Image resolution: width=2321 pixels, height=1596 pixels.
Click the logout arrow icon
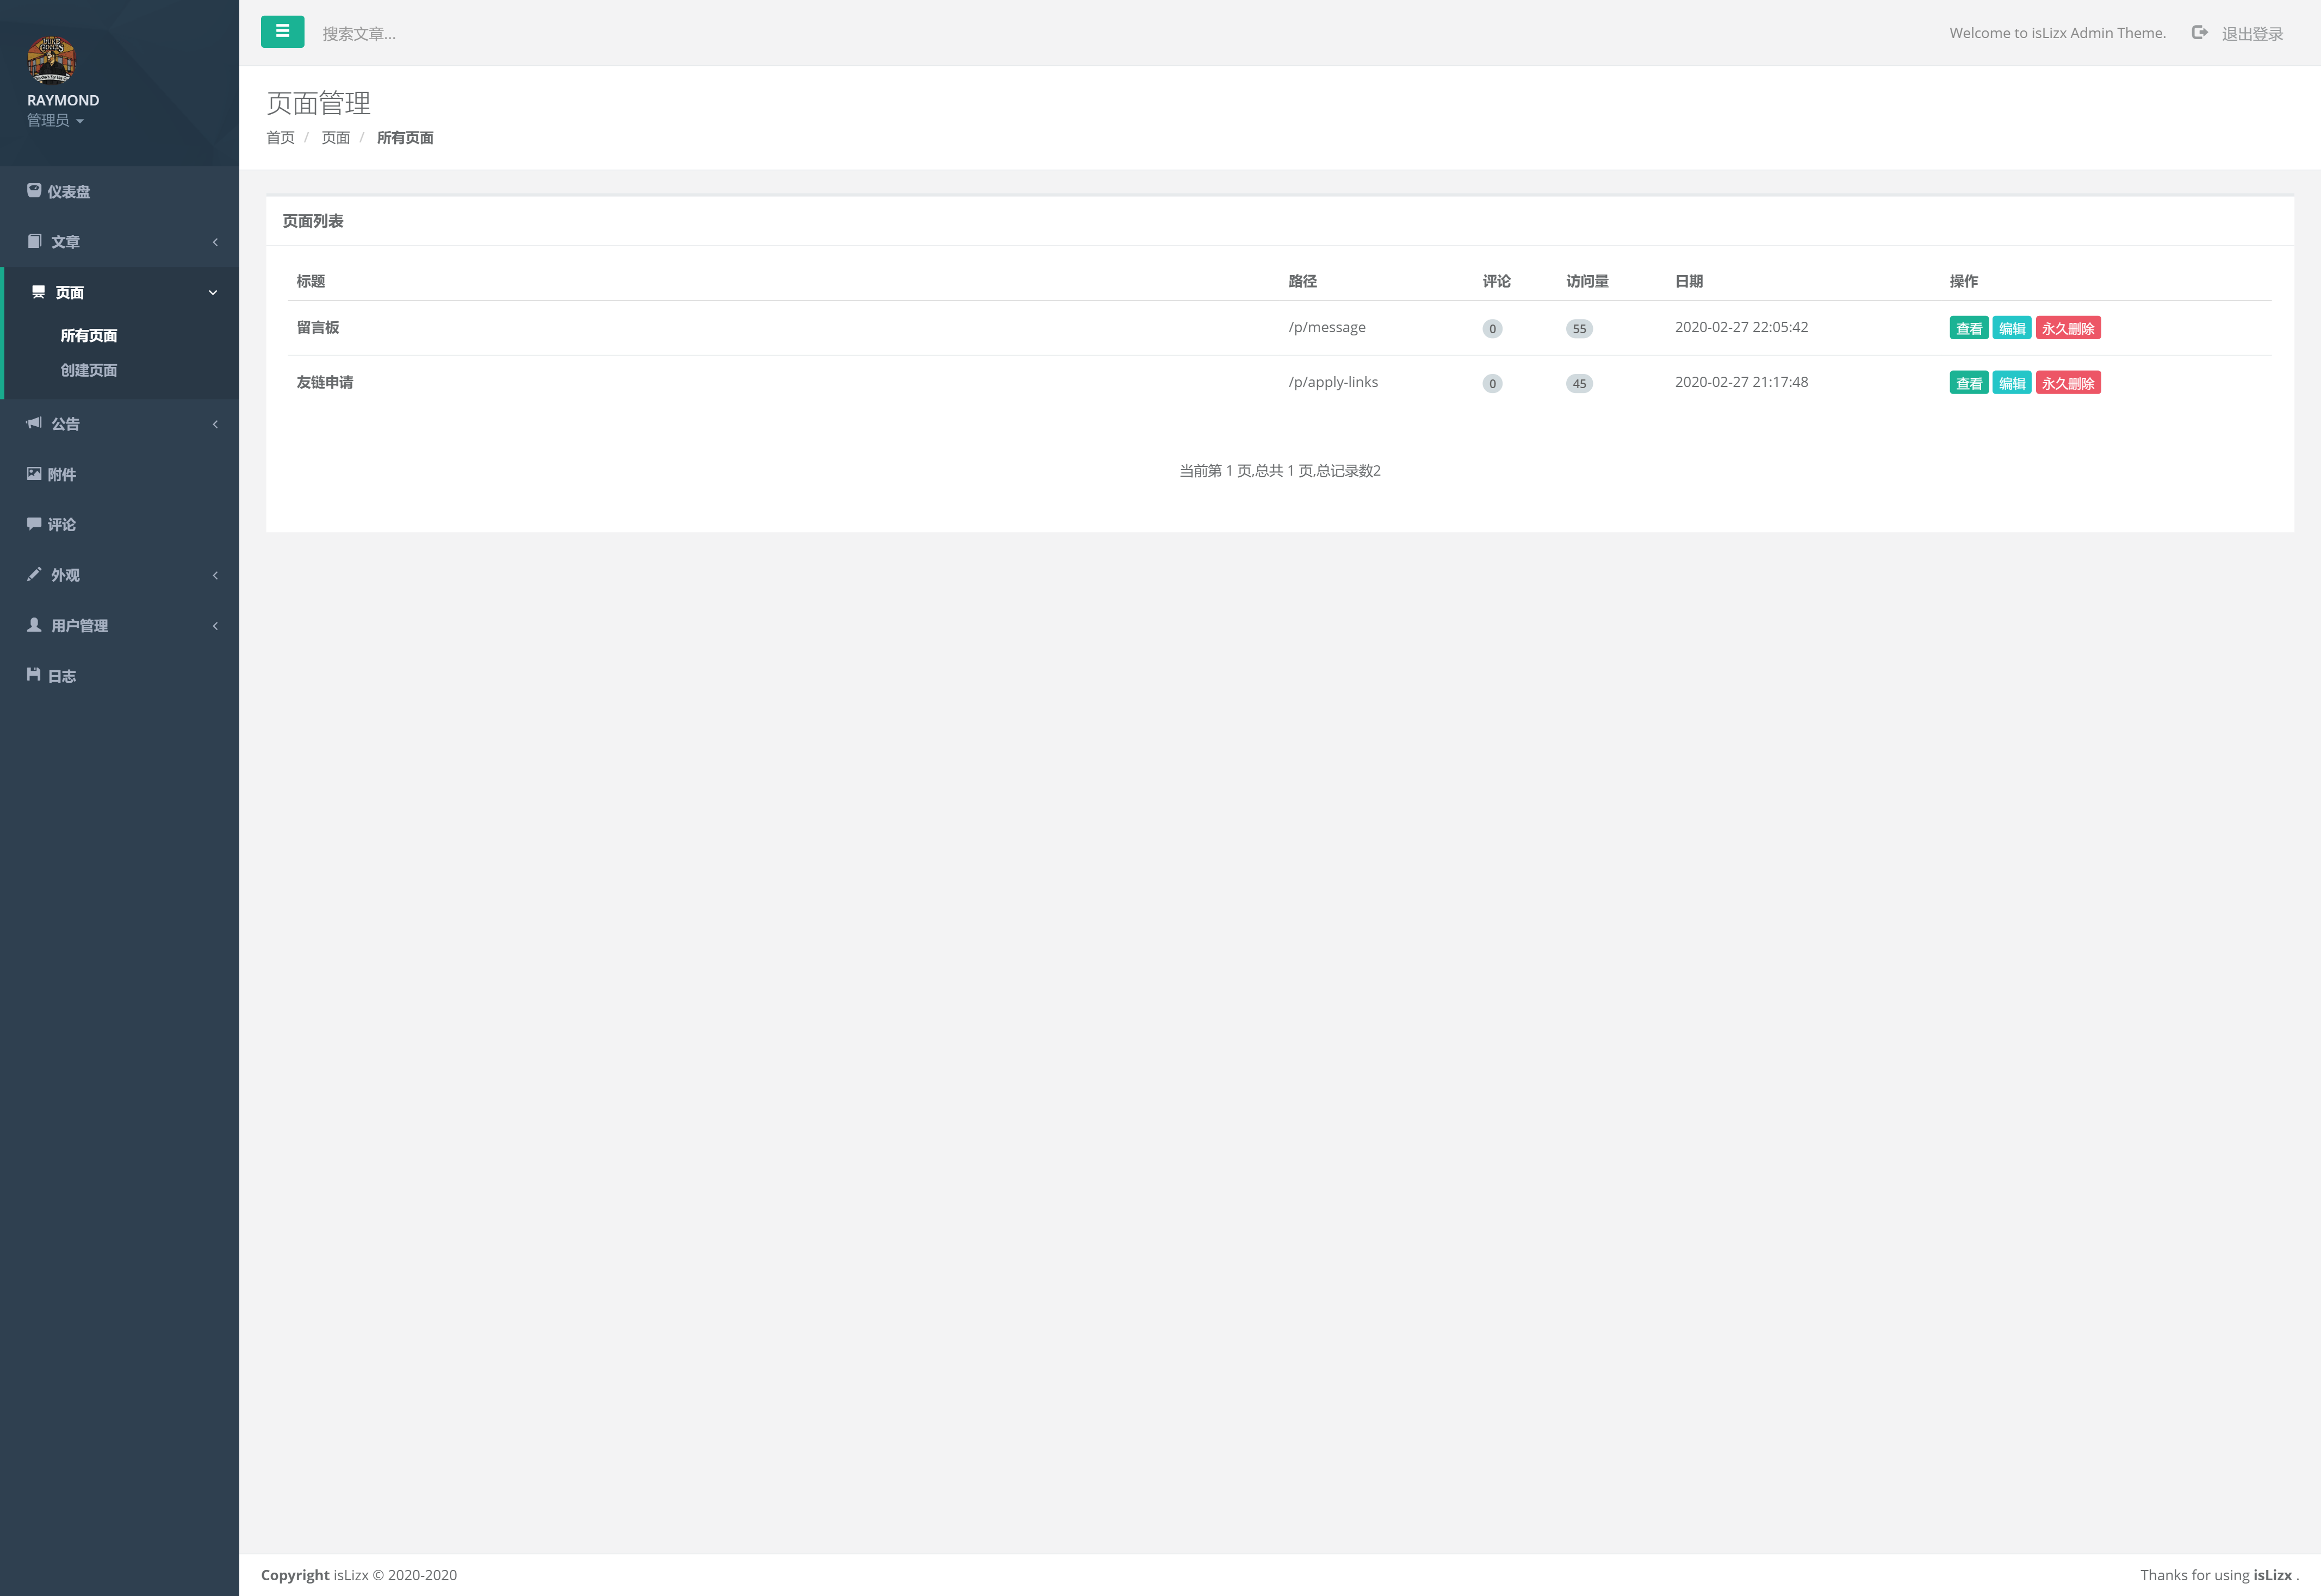(x=2199, y=33)
